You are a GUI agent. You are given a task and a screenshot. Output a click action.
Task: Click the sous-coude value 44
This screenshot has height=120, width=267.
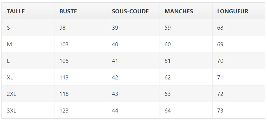tap(115, 110)
